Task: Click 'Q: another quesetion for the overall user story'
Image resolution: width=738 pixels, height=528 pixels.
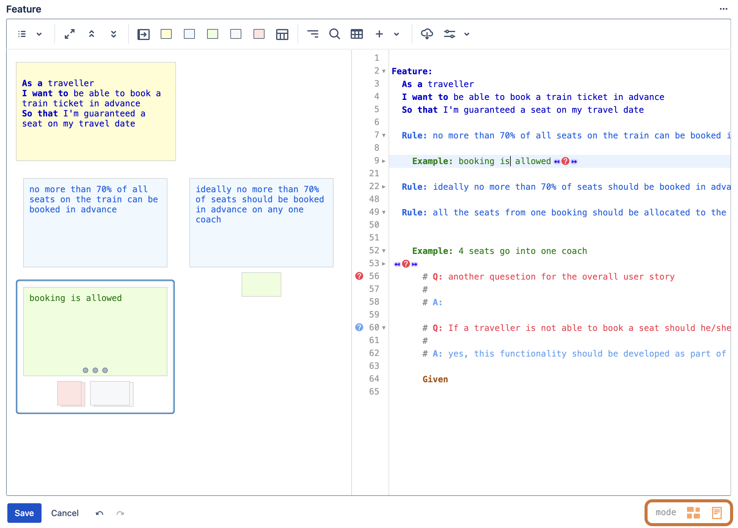Action: [553, 277]
